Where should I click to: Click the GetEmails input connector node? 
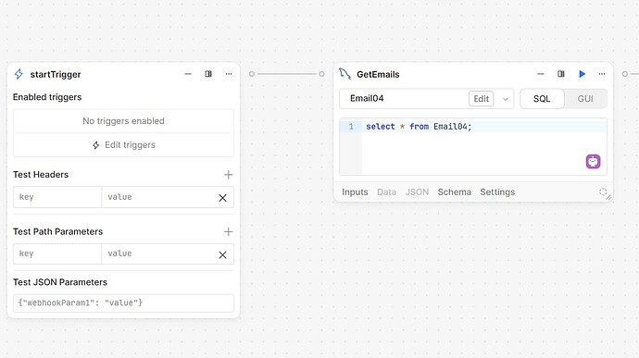321,74
